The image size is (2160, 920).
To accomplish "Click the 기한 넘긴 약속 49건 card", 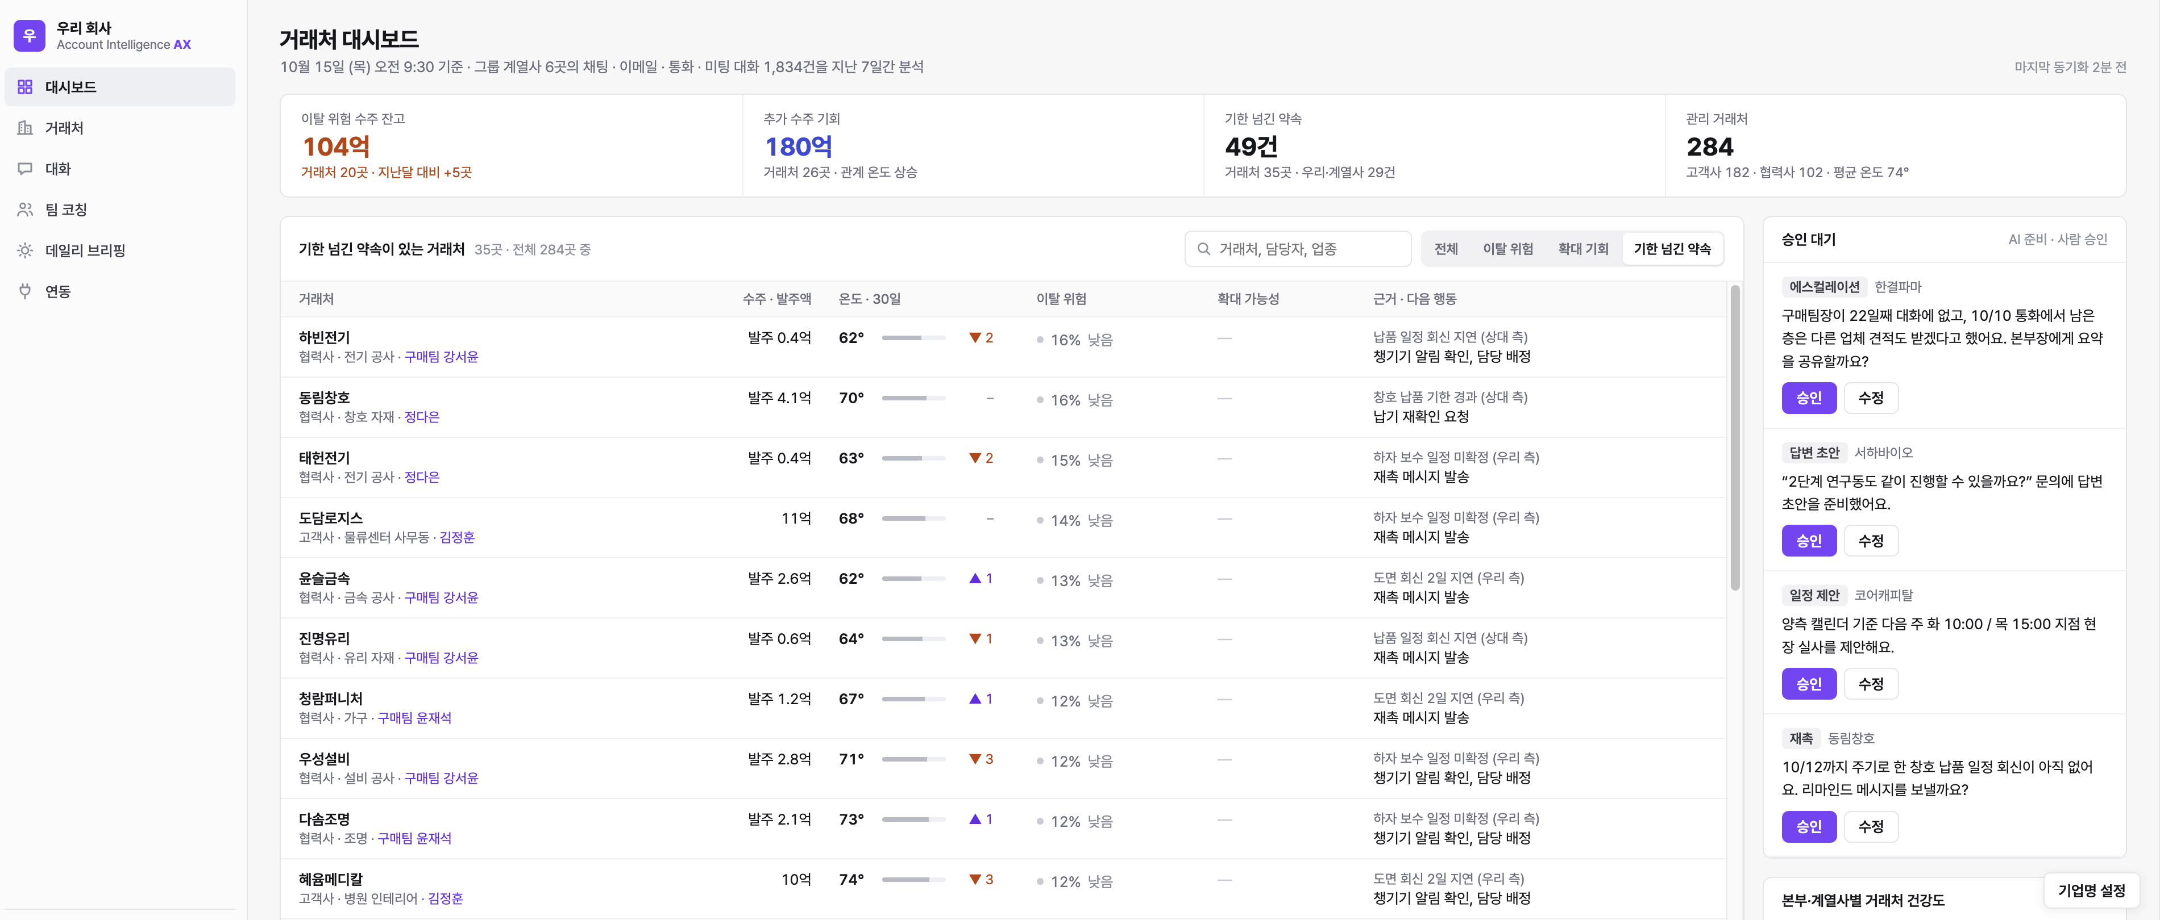I will coord(1434,146).
